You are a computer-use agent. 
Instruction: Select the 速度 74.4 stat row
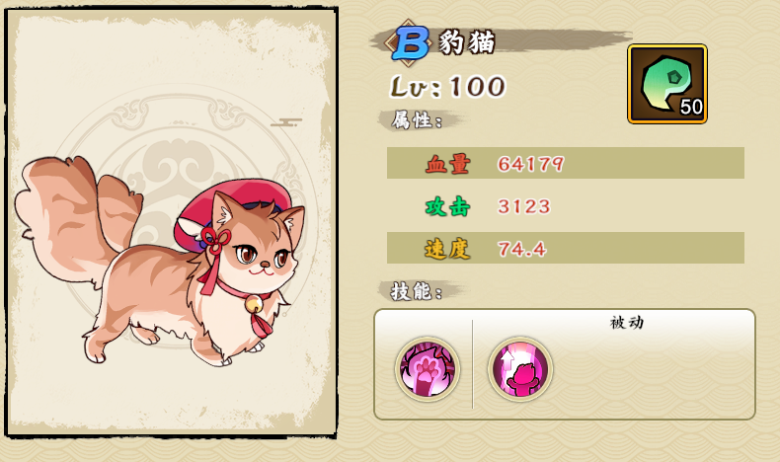566,248
